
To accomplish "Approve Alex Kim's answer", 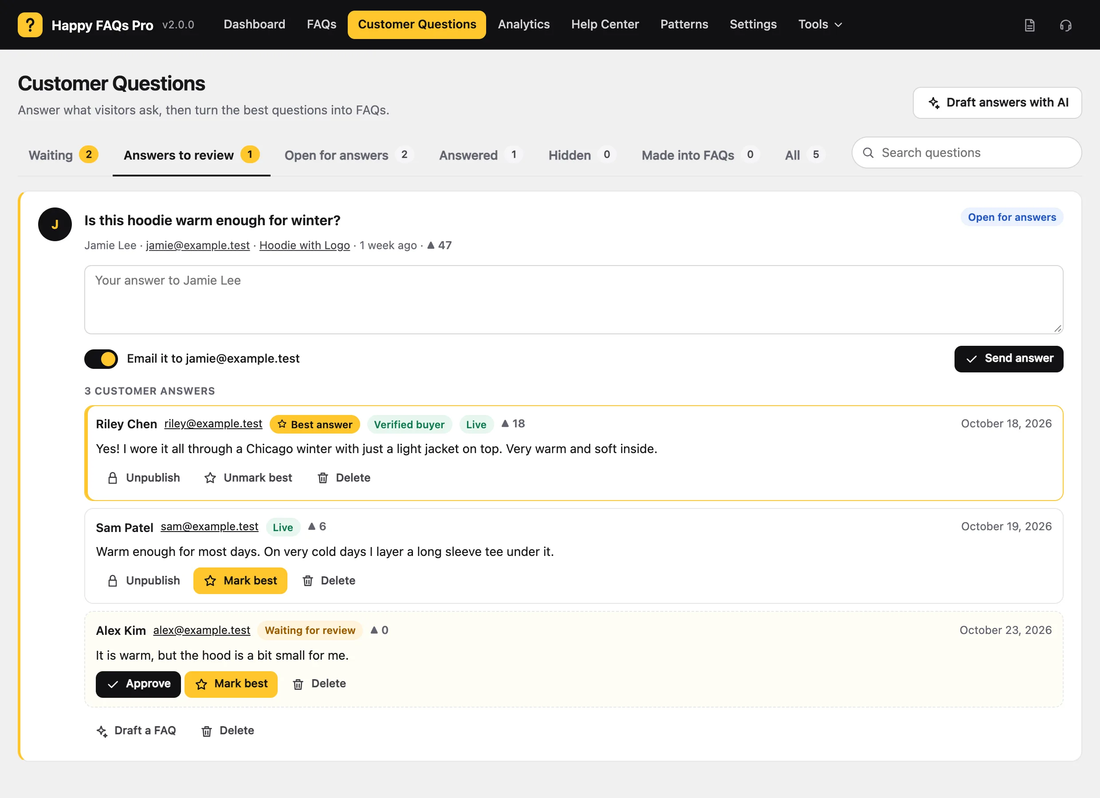I will pyautogui.click(x=138, y=684).
